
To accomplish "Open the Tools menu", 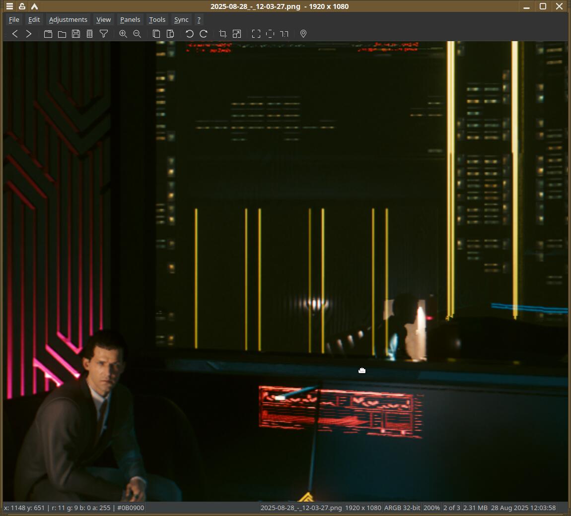I will tap(157, 20).
